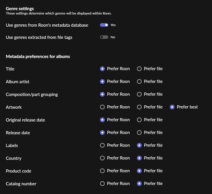Choose Prefer Roon for Catalog number

point(102,184)
